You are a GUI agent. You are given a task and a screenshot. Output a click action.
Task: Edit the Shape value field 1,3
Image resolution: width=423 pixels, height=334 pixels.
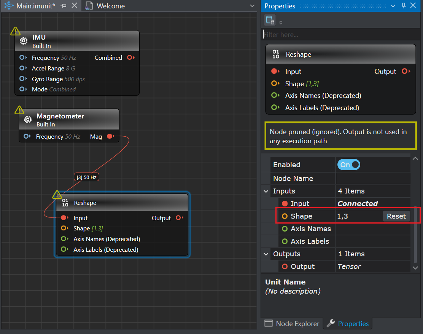coord(359,216)
